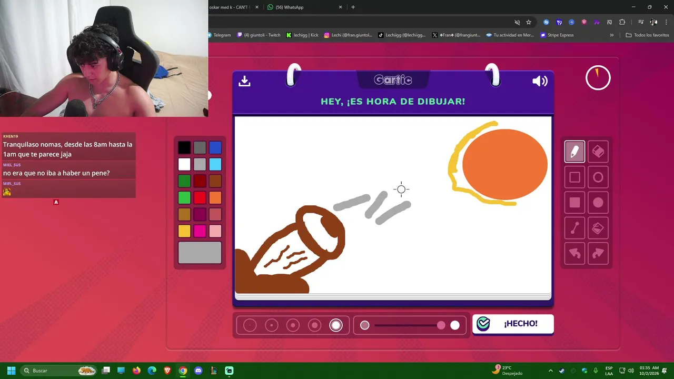The height and width of the screenshot is (379, 674).
Task: Open the Brave browser taskbar icon
Action: coord(167,371)
